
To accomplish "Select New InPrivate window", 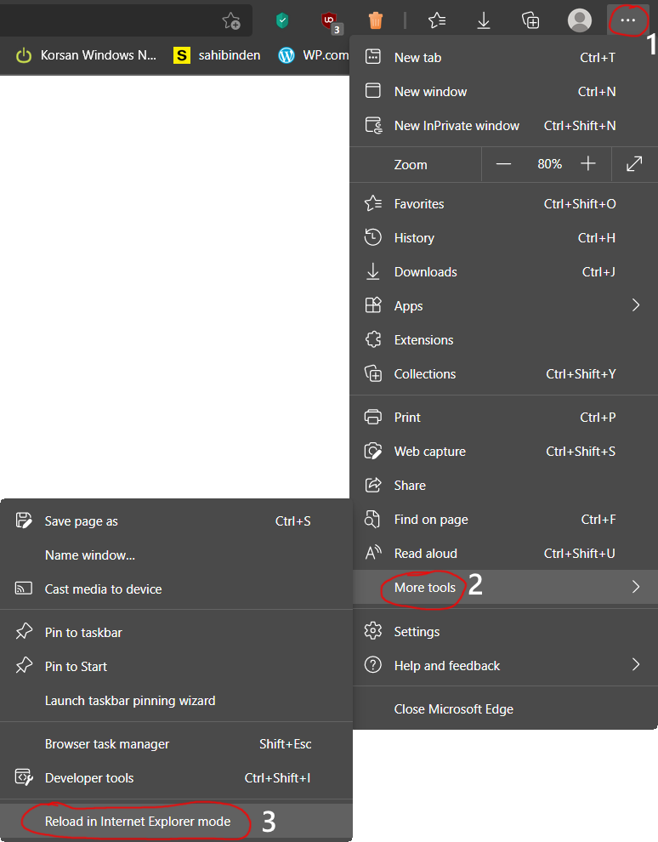I will (x=457, y=126).
